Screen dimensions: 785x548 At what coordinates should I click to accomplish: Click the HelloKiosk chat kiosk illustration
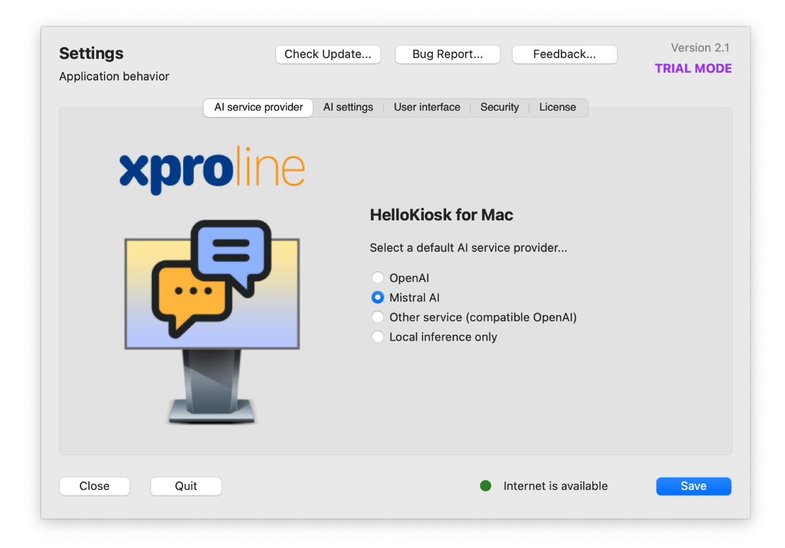(x=212, y=321)
